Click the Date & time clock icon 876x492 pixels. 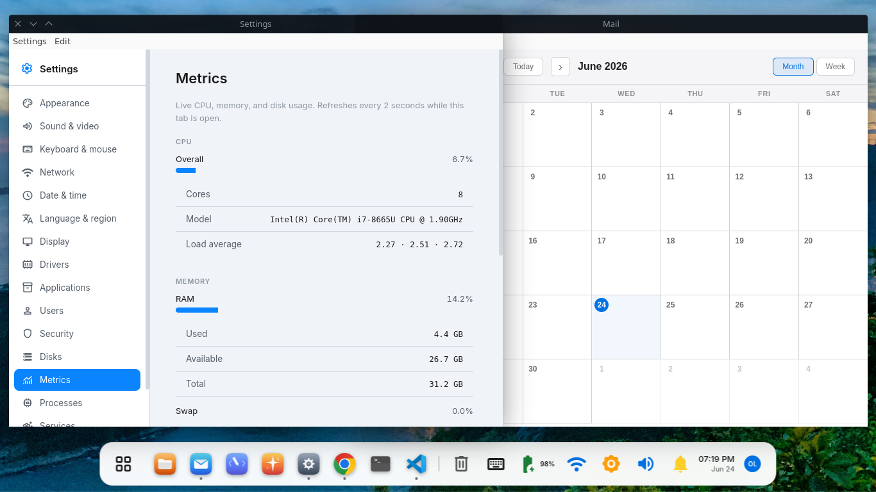click(28, 195)
